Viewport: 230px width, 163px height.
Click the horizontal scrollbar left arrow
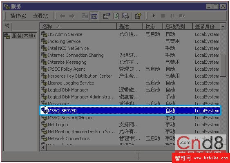click(x=43, y=147)
